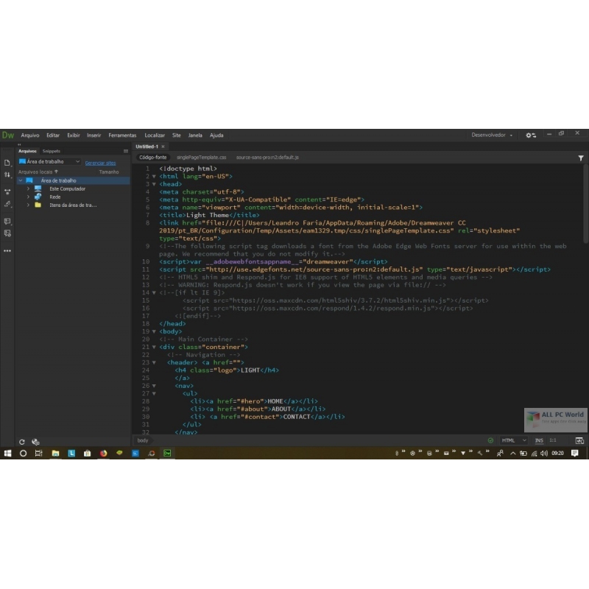
Task: Open the Desenvolvedor workspace dropdown
Action: pyautogui.click(x=492, y=135)
